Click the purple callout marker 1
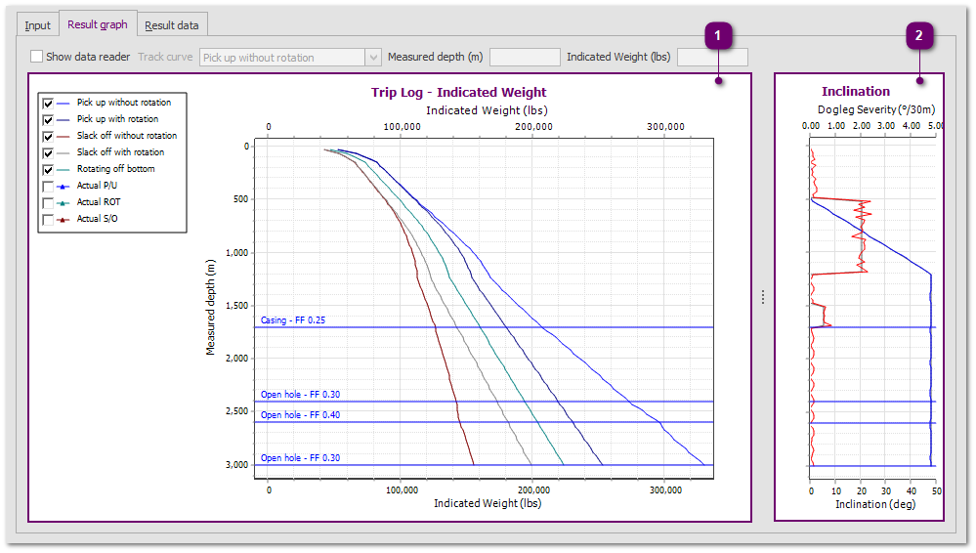 click(x=718, y=36)
